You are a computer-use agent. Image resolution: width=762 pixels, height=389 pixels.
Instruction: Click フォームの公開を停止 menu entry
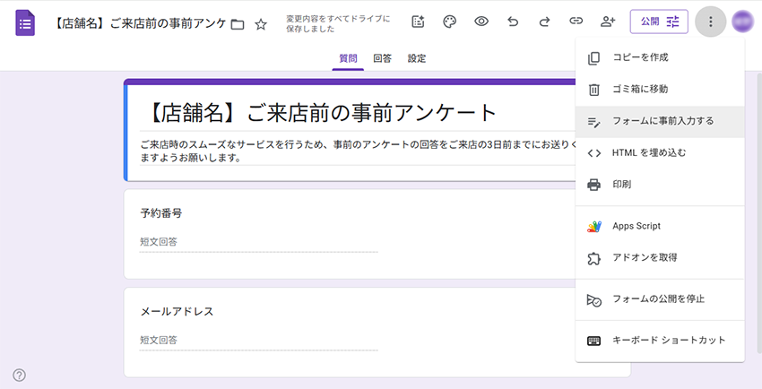(x=658, y=299)
